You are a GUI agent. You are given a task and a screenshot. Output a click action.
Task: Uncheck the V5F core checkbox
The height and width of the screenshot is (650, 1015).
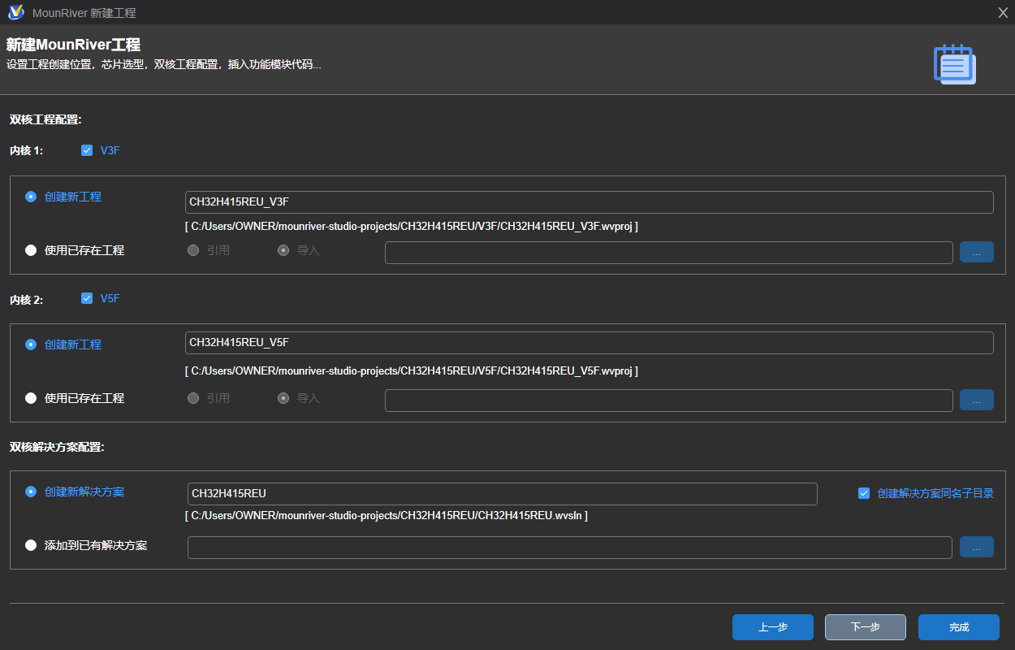87,298
